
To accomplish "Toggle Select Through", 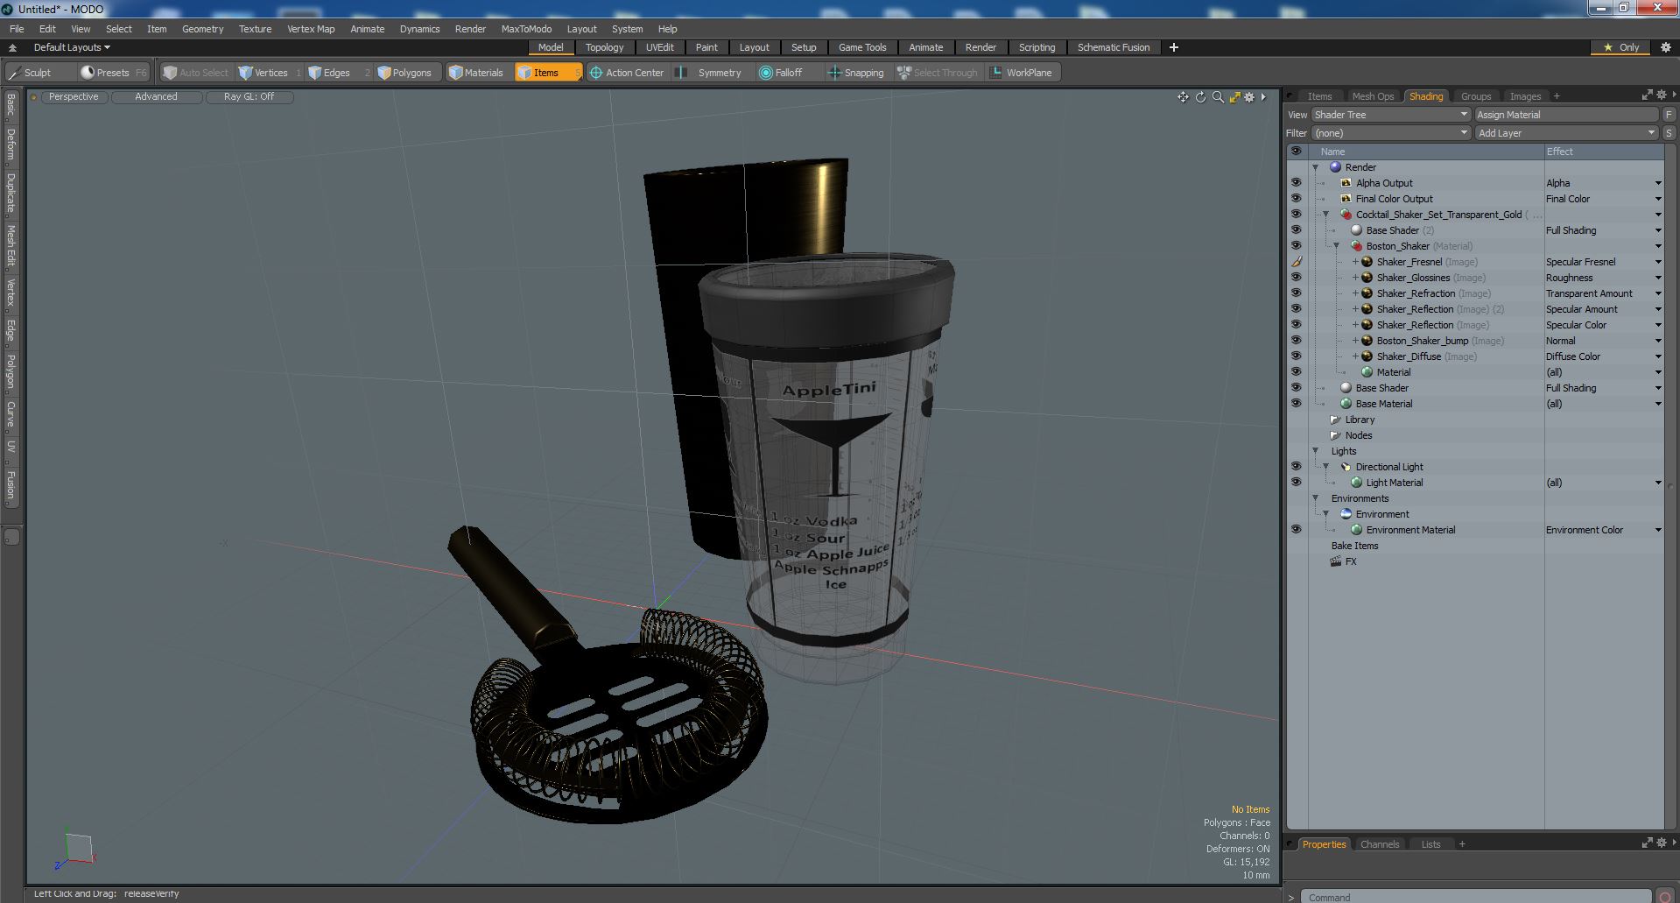I will click(x=937, y=73).
